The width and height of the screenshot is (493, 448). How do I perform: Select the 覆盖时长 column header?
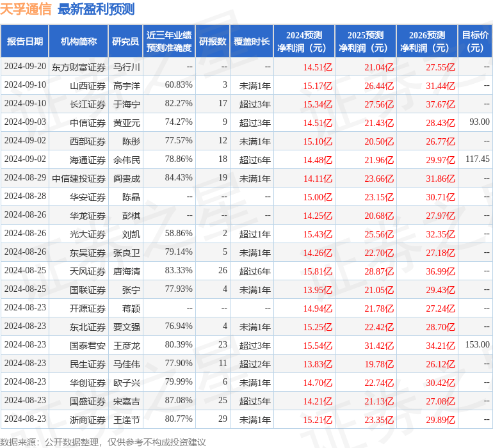click(x=252, y=42)
